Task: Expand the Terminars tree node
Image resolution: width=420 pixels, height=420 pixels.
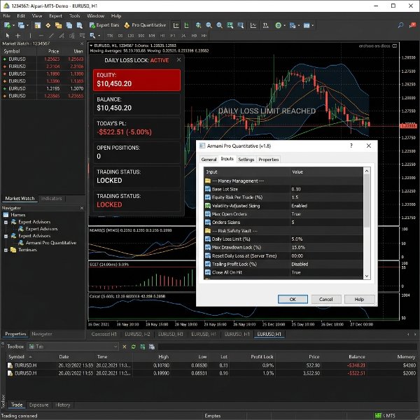Action: [x=6, y=250]
